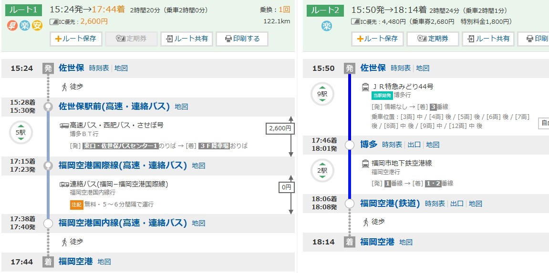Click the 安 (cheapest) badge under Route 1
Screen dimensions: 549x273
pyautogui.click(x=37, y=26)
